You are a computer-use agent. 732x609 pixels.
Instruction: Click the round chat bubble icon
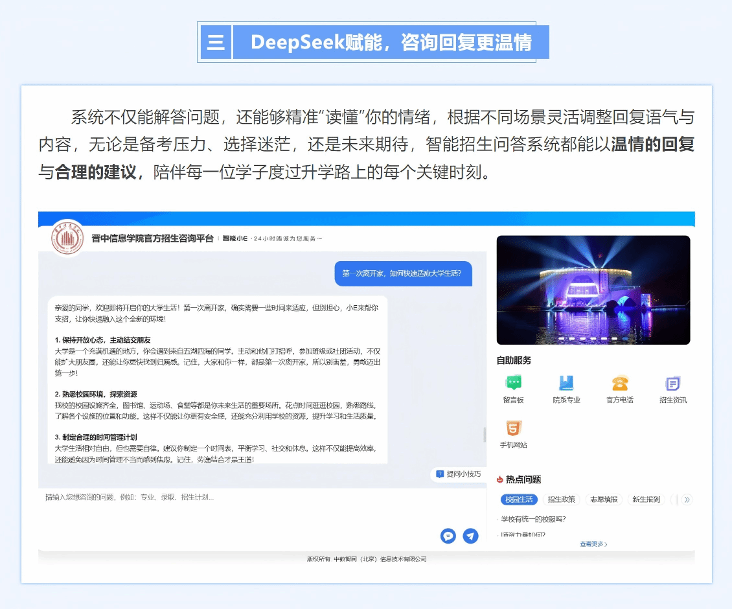[x=448, y=536]
